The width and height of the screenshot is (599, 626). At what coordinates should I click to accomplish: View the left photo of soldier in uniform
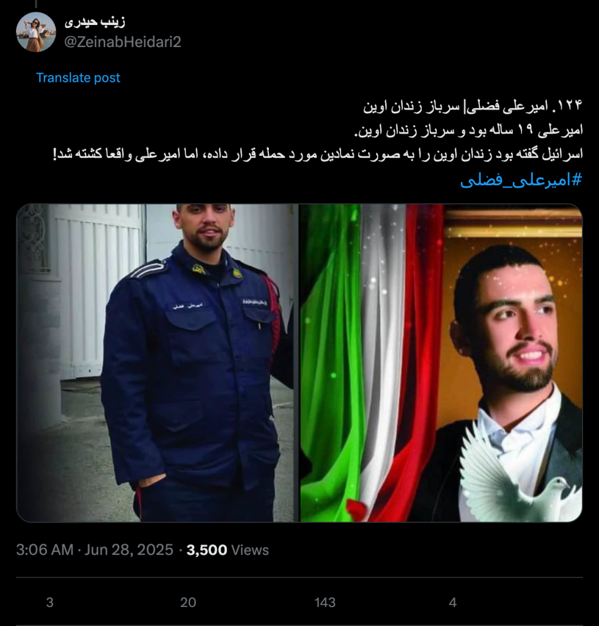point(157,363)
